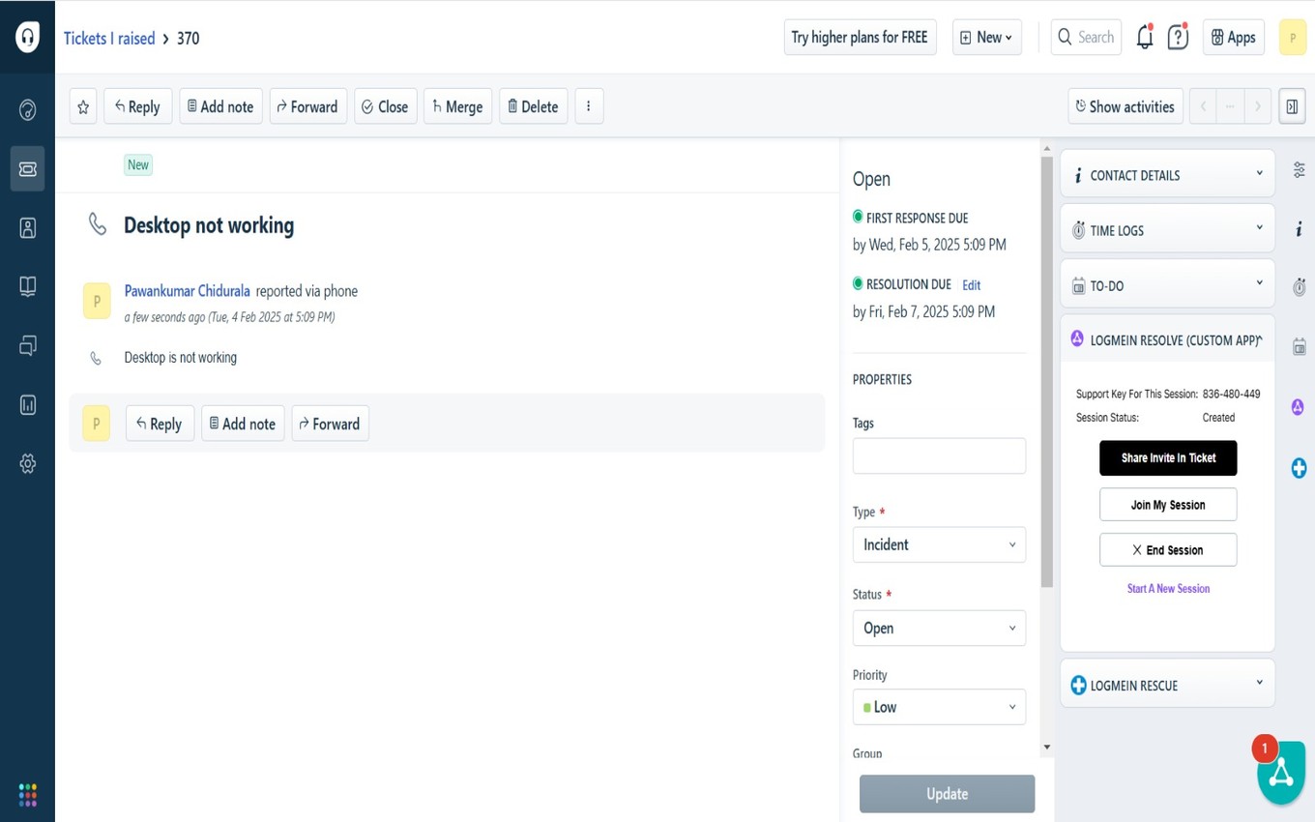1315x822 pixels.
Task: Open Tickets icon in left sidebar
Action: pyautogui.click(x=28, y=169)
